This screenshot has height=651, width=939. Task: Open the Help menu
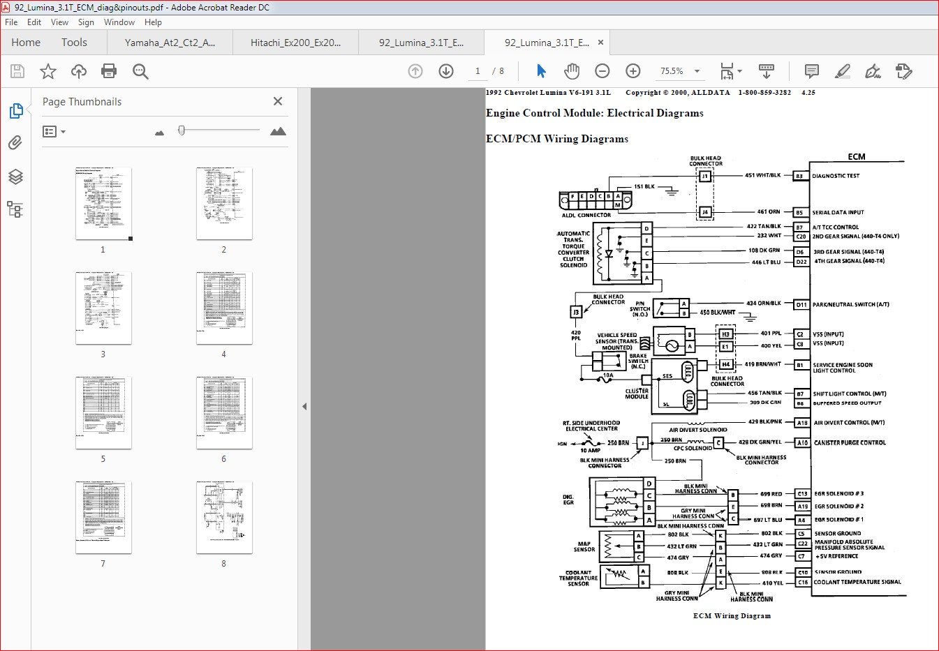click(x=153, y=22)
